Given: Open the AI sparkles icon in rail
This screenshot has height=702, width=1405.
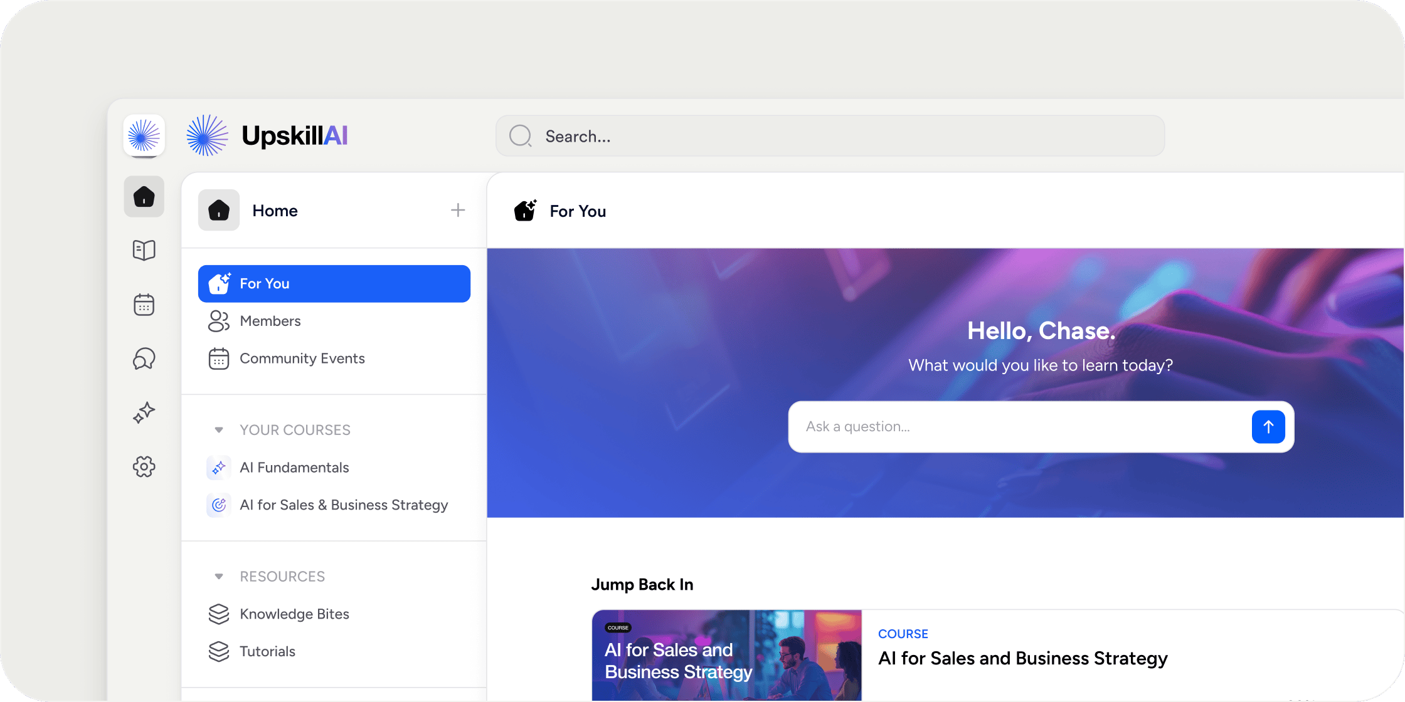Looking at the screenshot, I should tap(144, 412).
